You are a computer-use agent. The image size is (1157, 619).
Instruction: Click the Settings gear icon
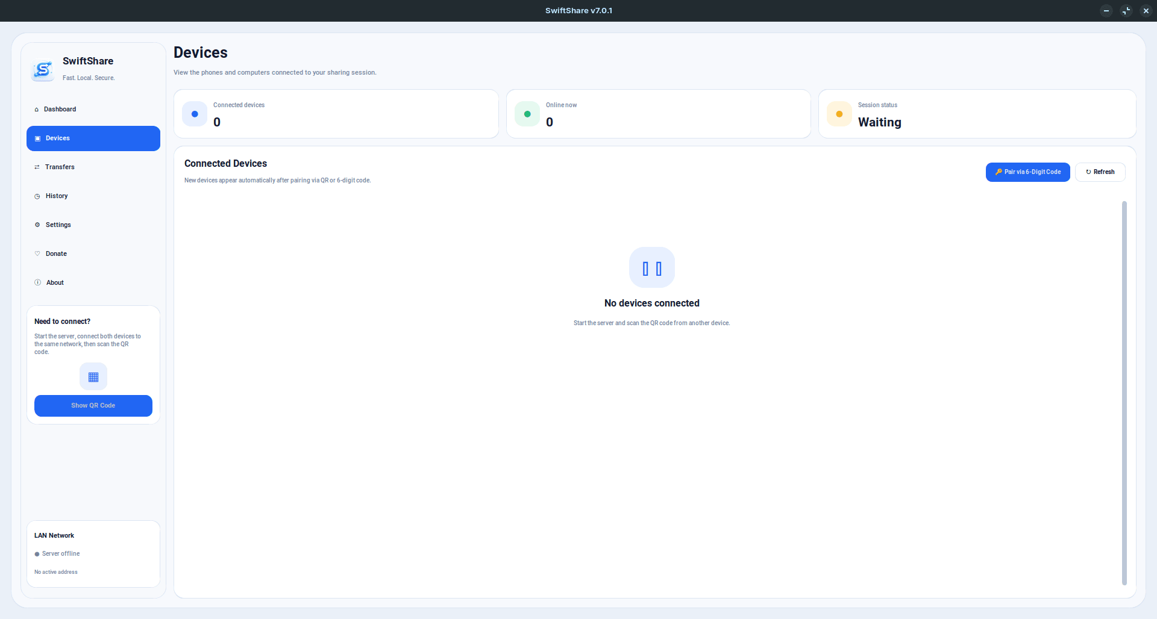37,225
